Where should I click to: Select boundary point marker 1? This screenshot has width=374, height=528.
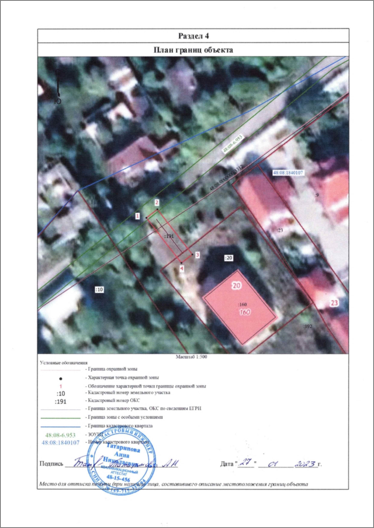tap(137, 216)
